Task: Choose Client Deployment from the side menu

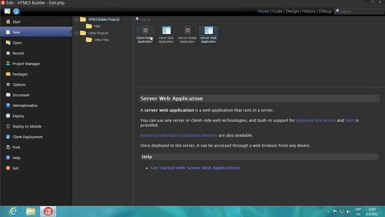Action: point(36,137)
